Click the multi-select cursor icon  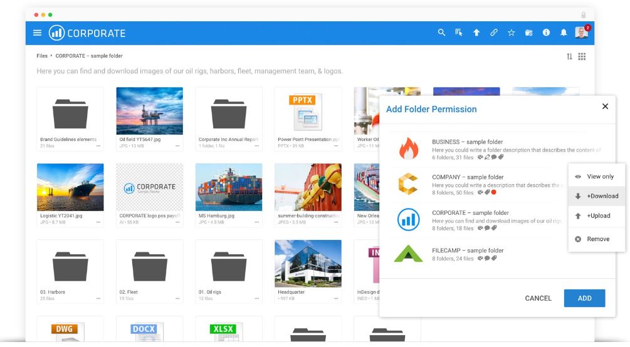458,33
